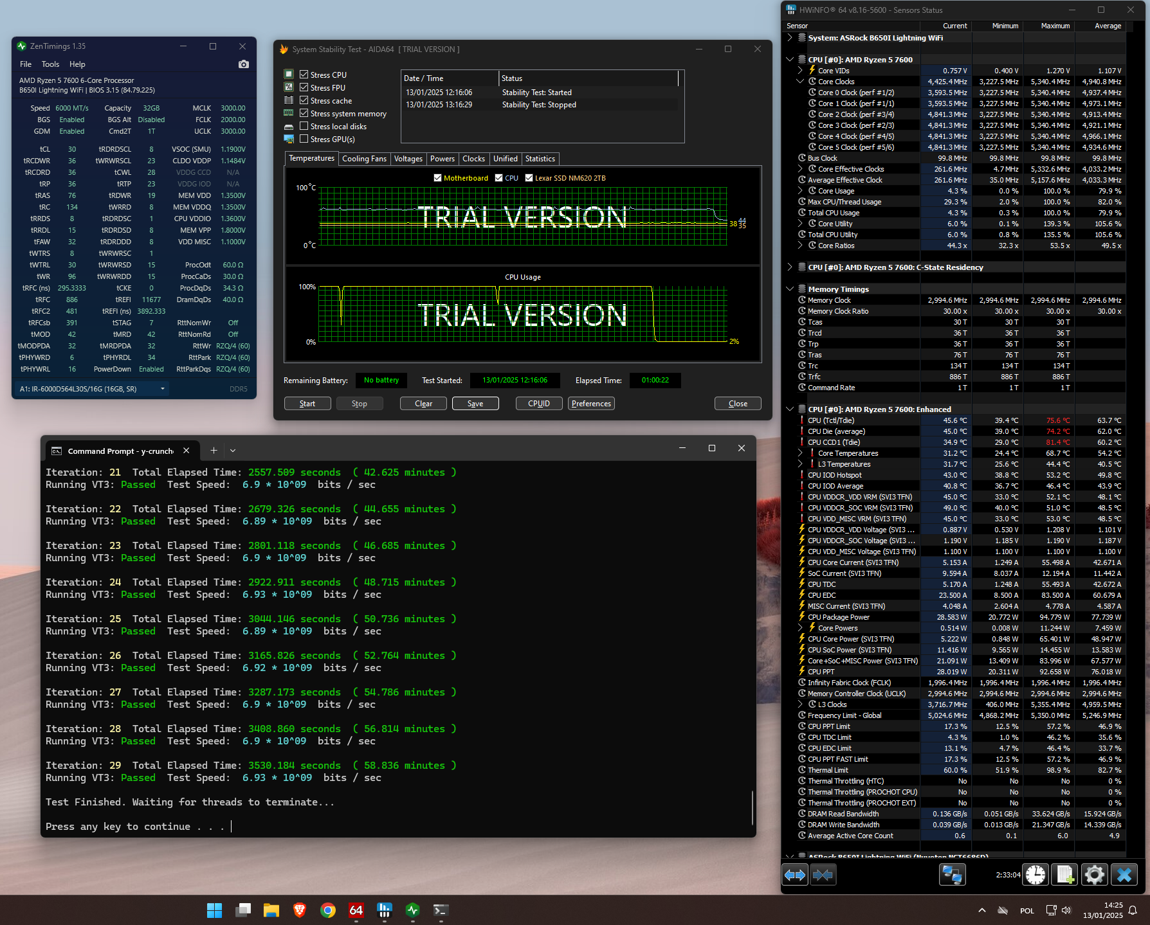Uncheck the Stress FPU checkbox

(x=304, y=87)
